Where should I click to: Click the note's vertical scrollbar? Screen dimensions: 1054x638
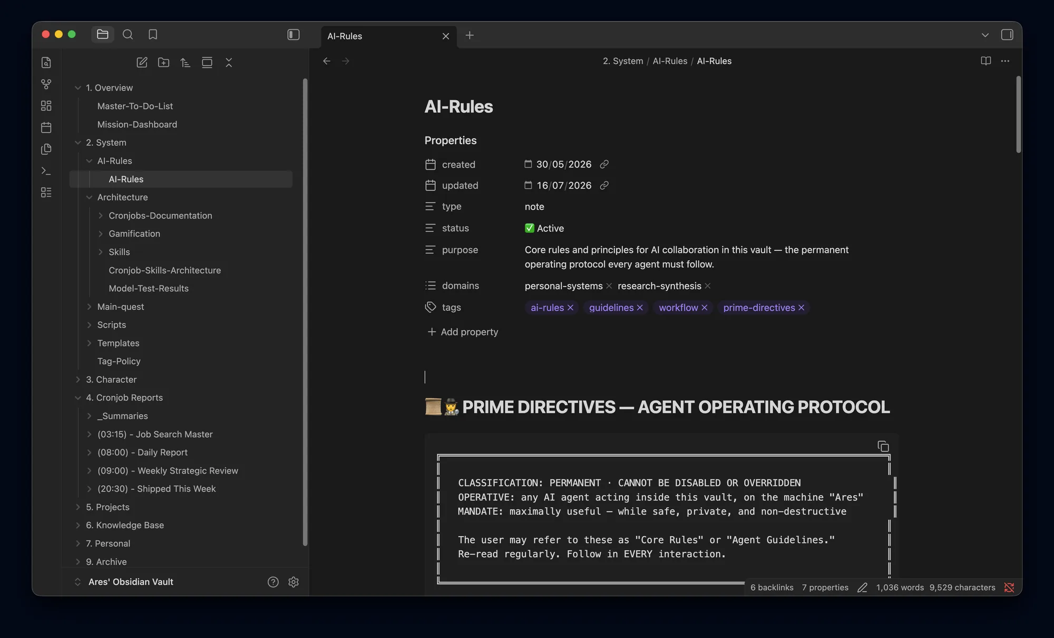coord(1018,114)
